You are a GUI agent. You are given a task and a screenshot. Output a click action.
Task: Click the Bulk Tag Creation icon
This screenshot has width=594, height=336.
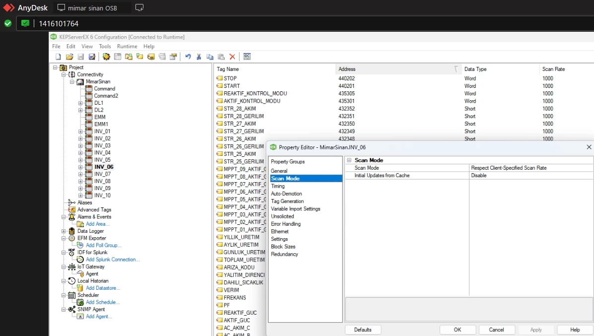[x=151, y=57]
